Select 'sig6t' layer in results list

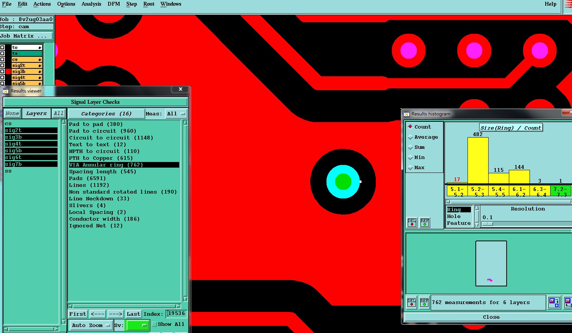[31, 157]
